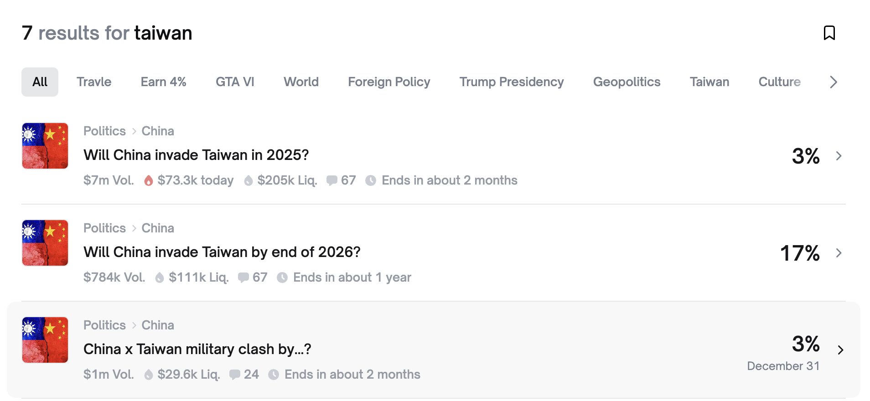Select the Geopolitics category filter
The image size is (870, 401).
coord(627,82)
